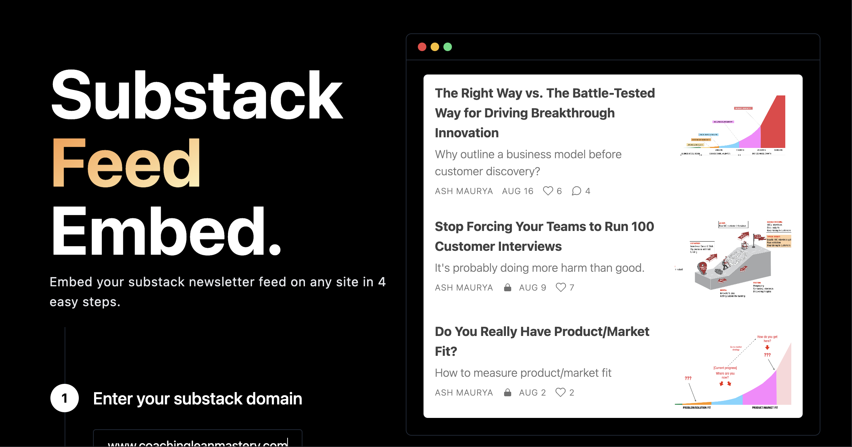Open 'The Right Way vs. The Battle-Tested Way' post
This screenshot has width=852, height=447.
[x=545, y=113]
